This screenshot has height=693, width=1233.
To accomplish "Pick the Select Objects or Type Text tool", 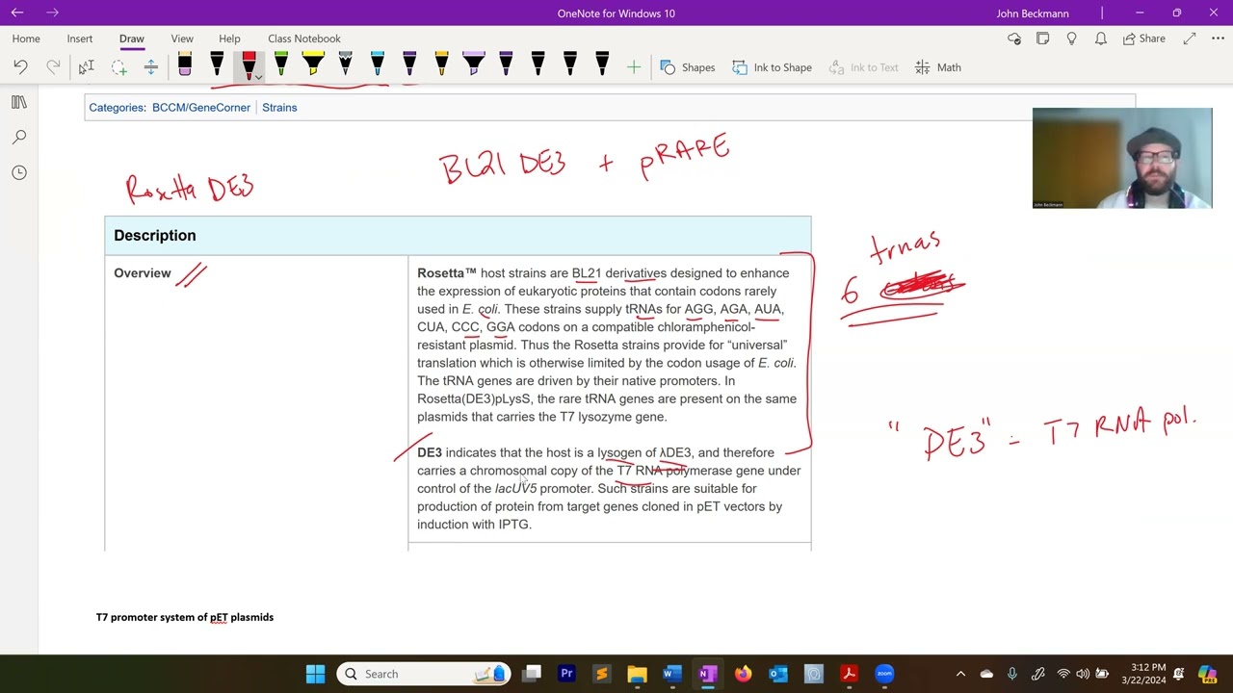I will tap(86, 67).
